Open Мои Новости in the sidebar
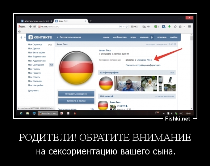 pyautogui.click(x=34, y=73)
